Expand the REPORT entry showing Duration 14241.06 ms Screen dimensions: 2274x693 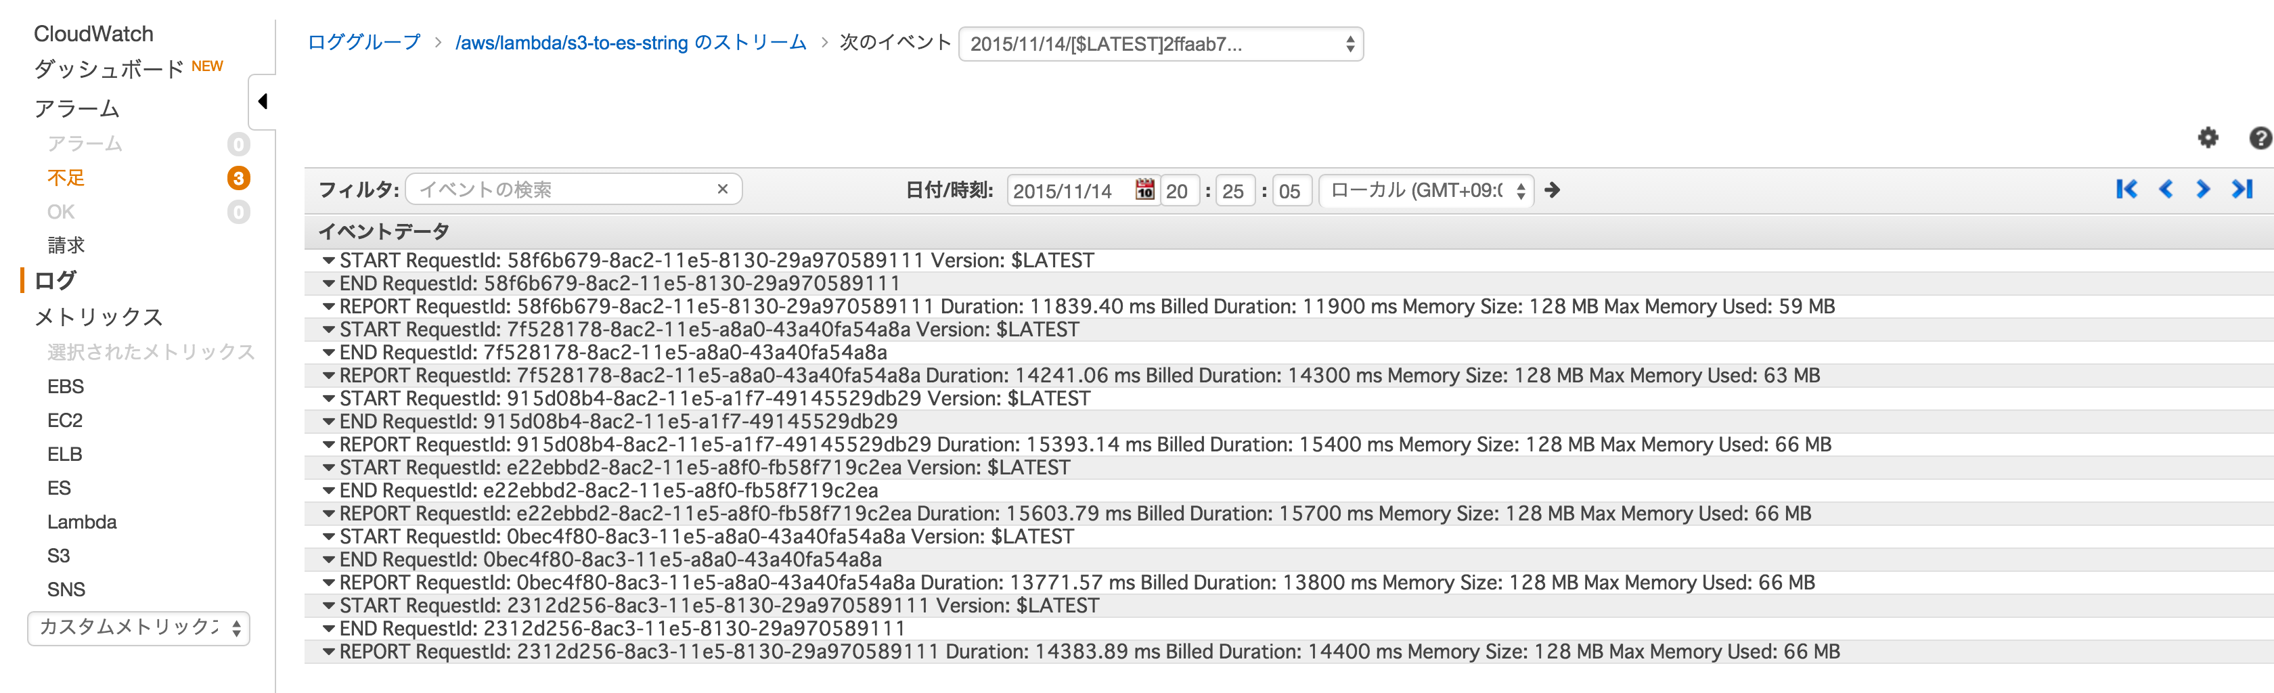point(328,375)
